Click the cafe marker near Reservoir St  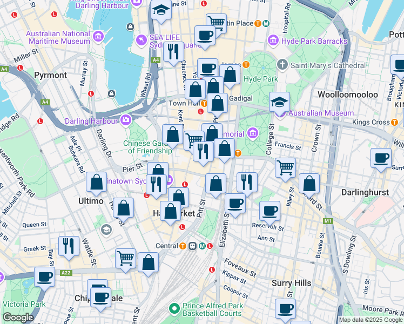pos(270,212)
